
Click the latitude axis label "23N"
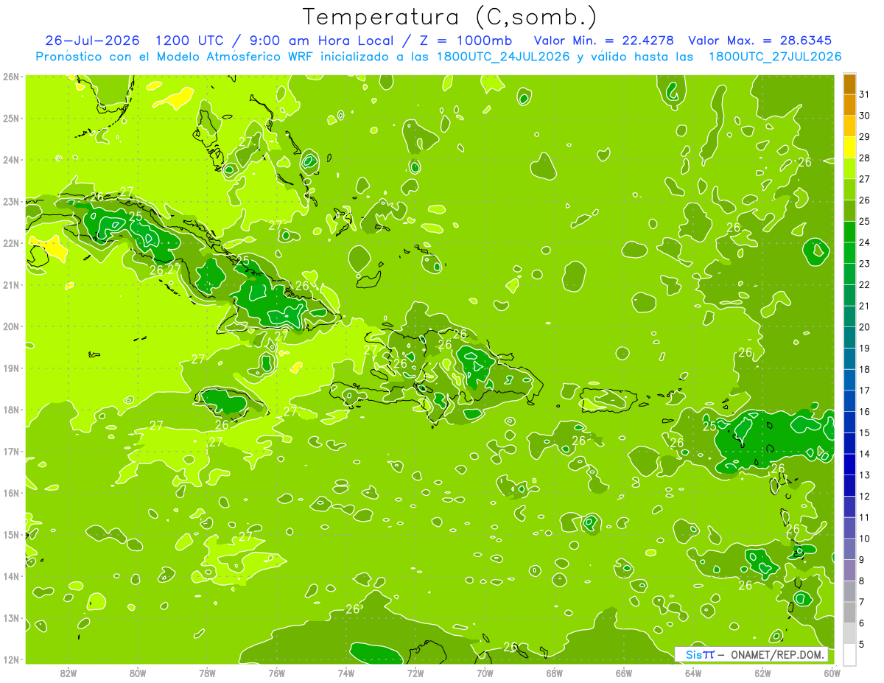[x=11, y=201]
